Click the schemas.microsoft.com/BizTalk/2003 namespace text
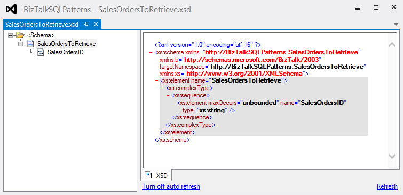Image resolution: width=403 pixels, height=195 pixels. tap(252, 60)
